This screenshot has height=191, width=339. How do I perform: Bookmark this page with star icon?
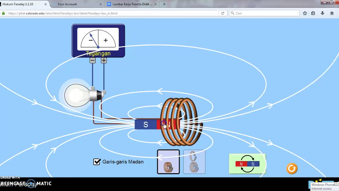305,13
